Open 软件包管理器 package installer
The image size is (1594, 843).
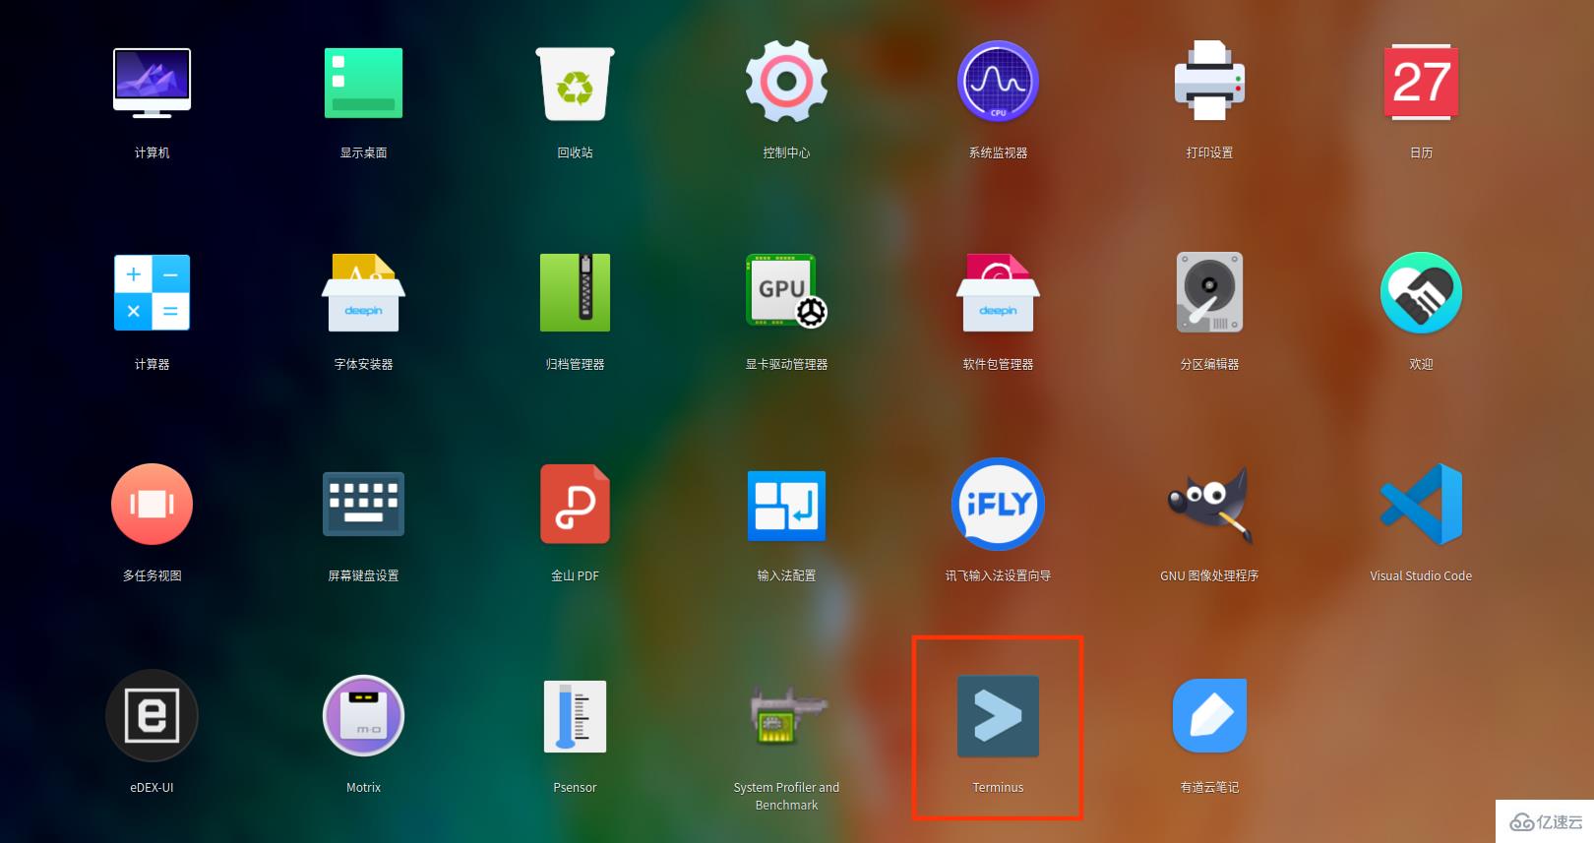point(998,293)
